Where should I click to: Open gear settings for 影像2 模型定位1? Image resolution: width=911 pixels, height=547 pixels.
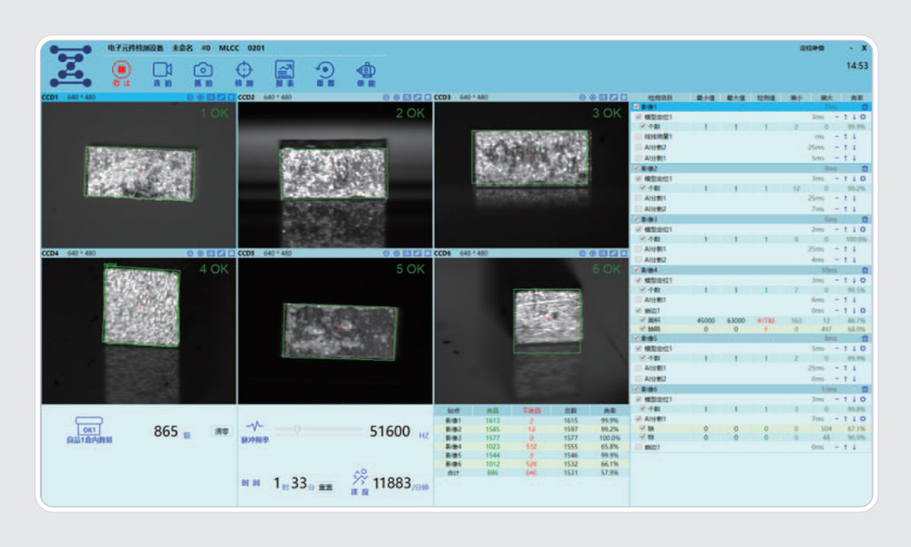(863, 179)
